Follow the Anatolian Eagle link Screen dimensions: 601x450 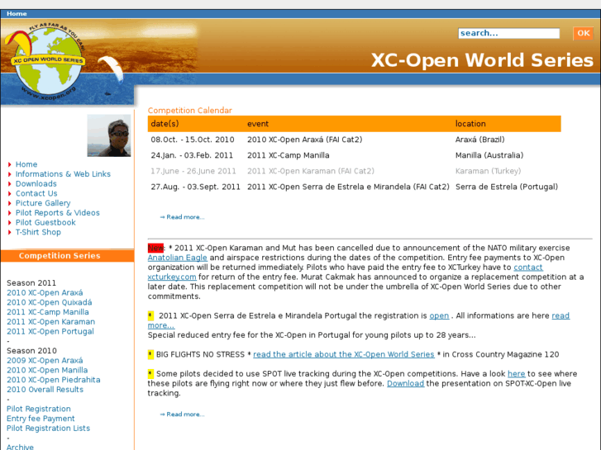click(x=178, y=258)
